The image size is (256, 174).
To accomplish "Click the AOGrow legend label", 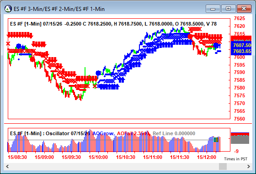I will [x=103, y=133].
